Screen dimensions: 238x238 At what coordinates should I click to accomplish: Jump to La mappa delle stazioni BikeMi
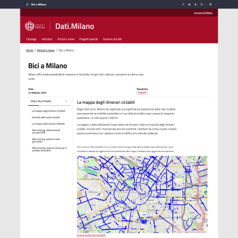(x=48, y=124)
